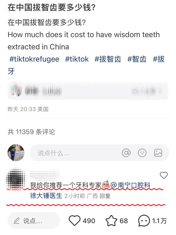Open the blurred related card below hashtags
This screenshot has width=176, height=235.
click(x=88, y=90)
